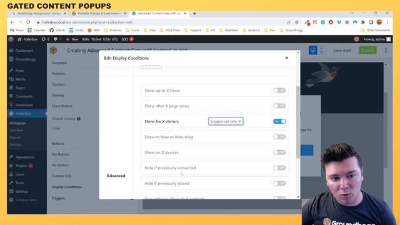Reload the page in the browser
This screenshot has height=225, width=400.
[28, 22]
